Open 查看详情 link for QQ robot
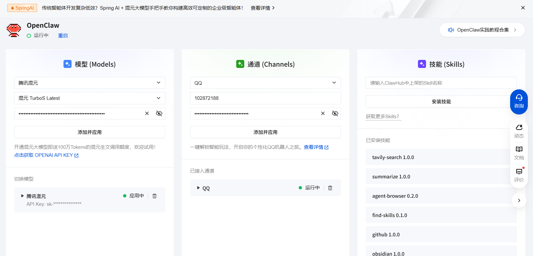 (316, 147)
